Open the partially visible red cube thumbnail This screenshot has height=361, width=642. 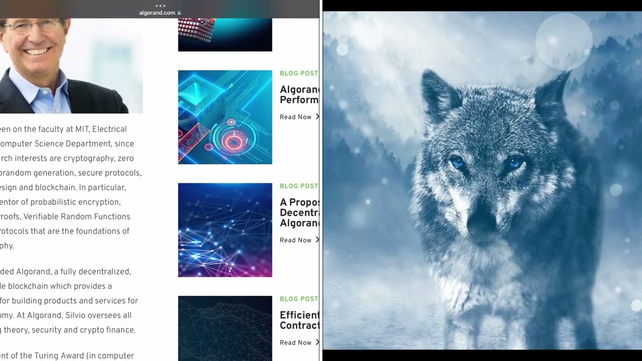(x=225, y=35)
